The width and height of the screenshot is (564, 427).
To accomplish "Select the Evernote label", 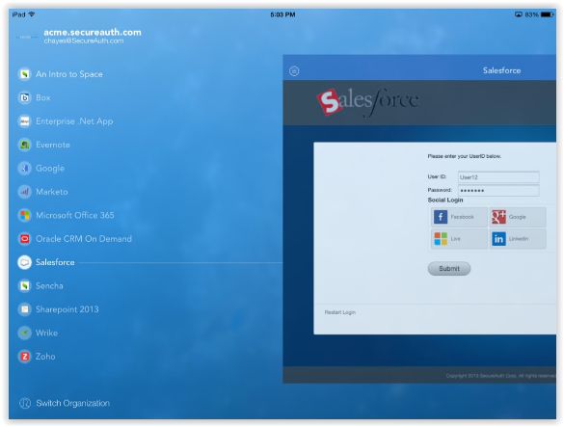I will 53,145.
